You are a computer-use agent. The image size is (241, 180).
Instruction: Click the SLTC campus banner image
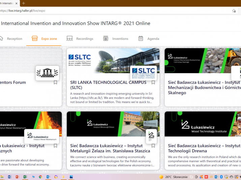pos(113,60)
